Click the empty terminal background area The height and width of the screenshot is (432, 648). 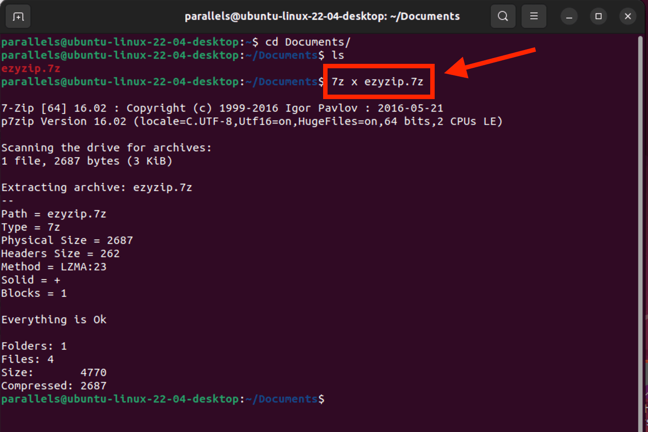pyautogui.click(x=312, y=420)
